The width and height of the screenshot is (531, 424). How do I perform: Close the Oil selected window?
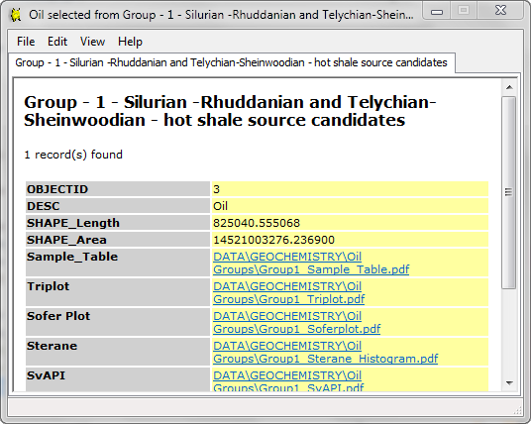[x=500, y=11]
